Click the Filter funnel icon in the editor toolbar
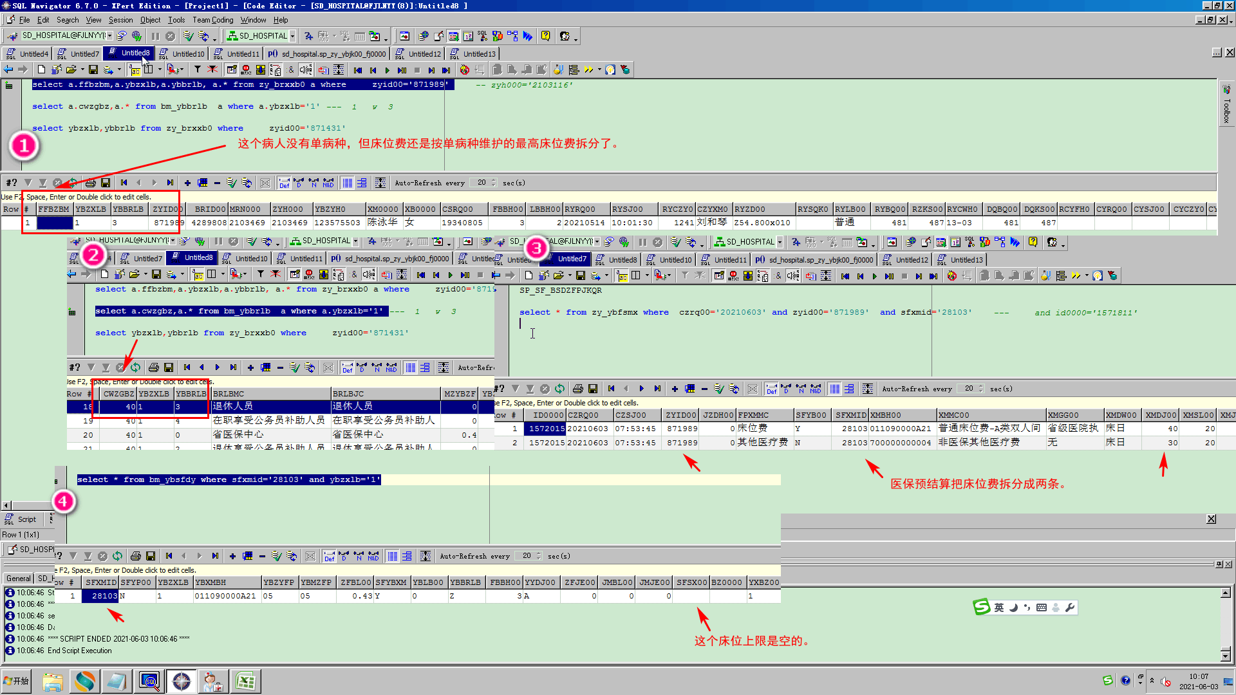The height and width of the screenshot is (695, 1236). (x=198, y=69)
